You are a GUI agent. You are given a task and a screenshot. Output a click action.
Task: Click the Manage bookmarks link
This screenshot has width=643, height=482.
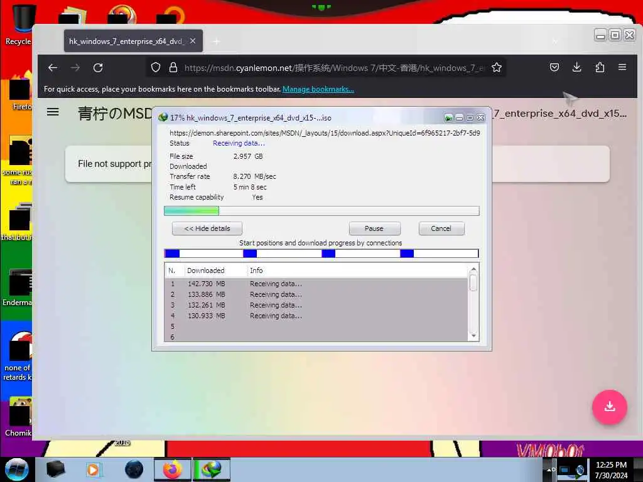(318, 89)
